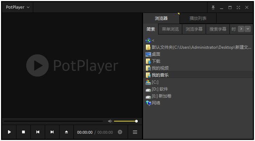
Task: Skip to the previous track
Action: point(38,132)
